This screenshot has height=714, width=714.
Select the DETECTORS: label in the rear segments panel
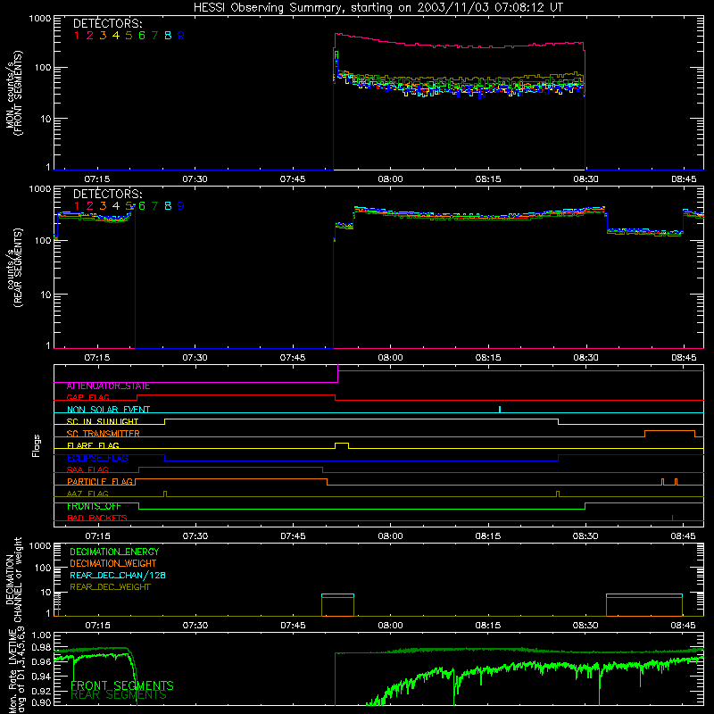click(107, 194)
